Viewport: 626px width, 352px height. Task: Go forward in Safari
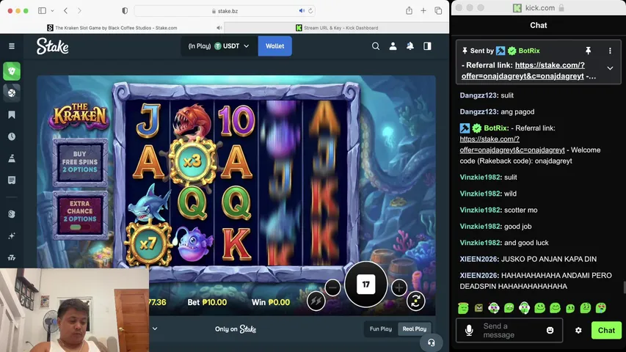[79, 11]
